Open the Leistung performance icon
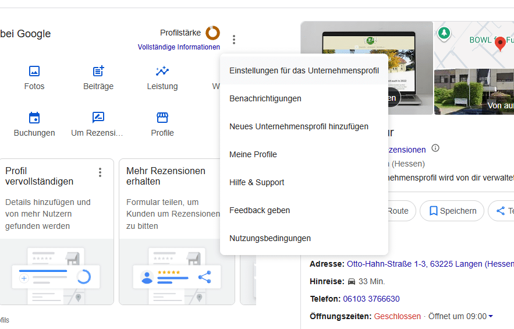 point(162,71)
